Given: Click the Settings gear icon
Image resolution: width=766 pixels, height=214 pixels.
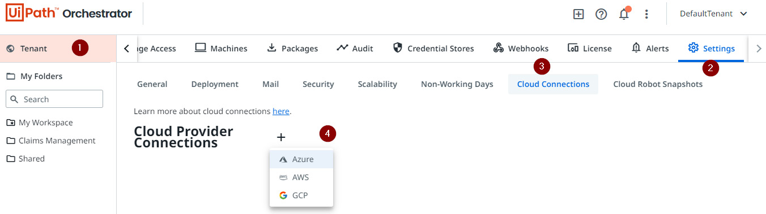Looking at the screenshot, I should [x=693, y=48].
